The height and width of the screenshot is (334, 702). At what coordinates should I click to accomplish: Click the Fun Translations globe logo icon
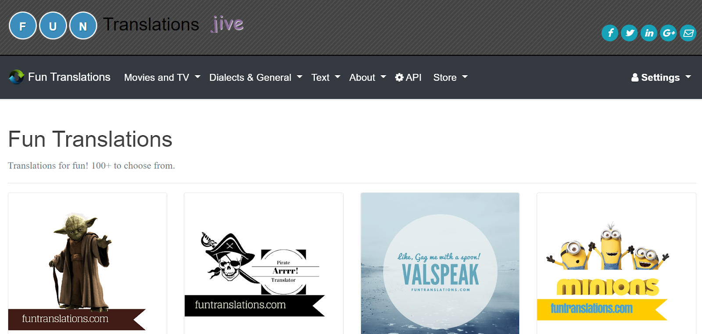click(x=16, y=77)
